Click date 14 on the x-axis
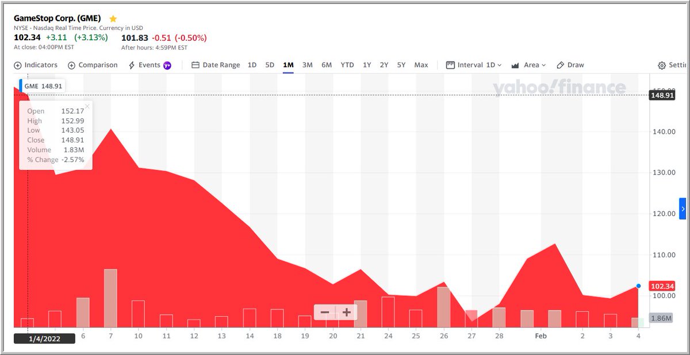Image resolution: width=690 pixels, height=355 pixels. point(250,335)
